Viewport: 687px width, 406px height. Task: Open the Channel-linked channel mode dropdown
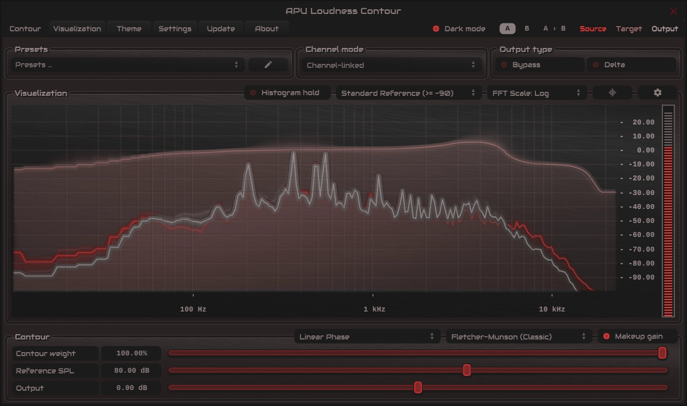click(391, 65)
